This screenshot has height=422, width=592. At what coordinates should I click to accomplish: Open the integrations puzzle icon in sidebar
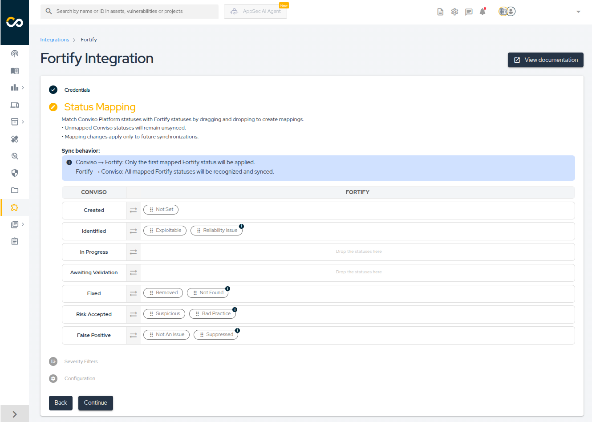click(15, 207)
